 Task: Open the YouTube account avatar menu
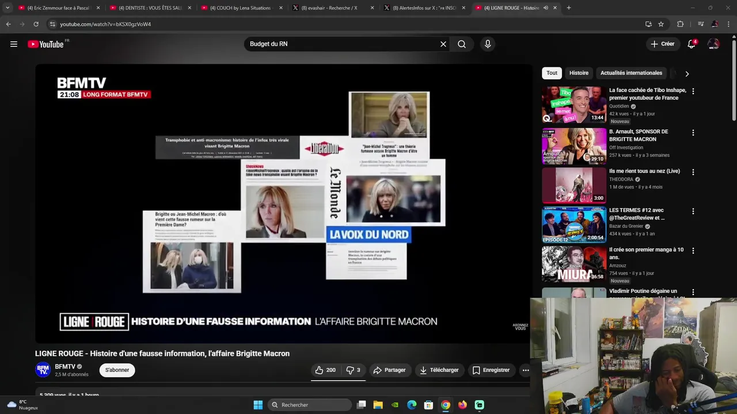(713, 44)
